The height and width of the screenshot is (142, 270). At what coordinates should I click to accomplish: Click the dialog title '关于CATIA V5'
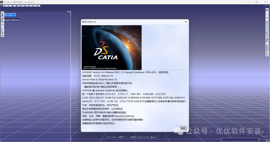89,22
